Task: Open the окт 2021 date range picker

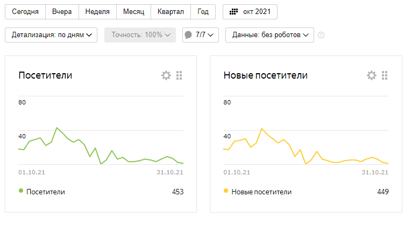Action: coord(250,11)
